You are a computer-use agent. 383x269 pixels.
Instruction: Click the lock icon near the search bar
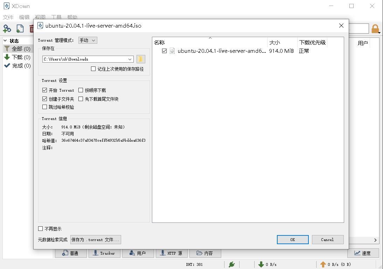375,28
